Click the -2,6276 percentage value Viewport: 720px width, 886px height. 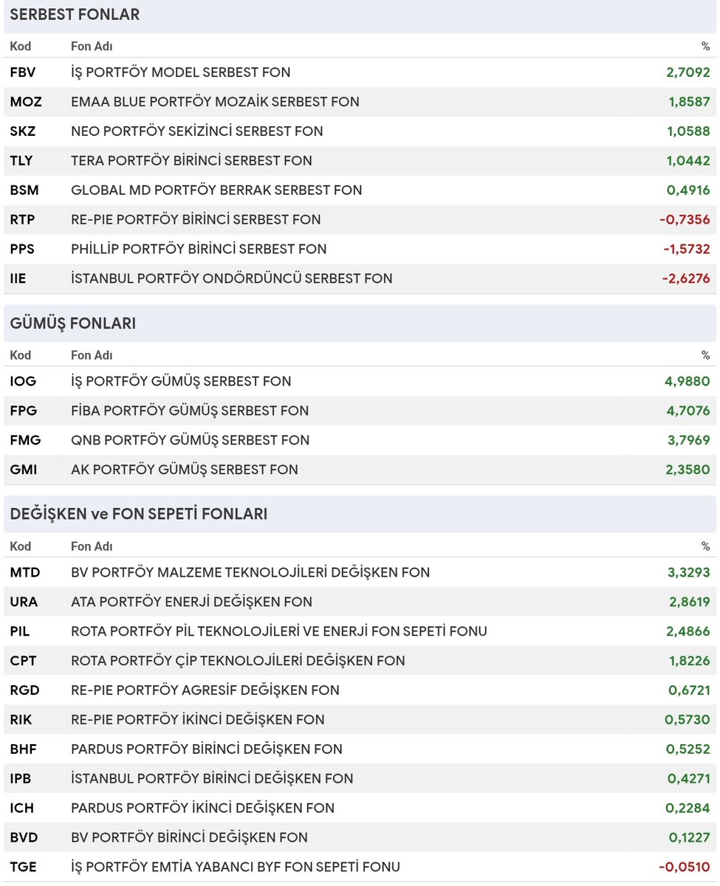685,279
